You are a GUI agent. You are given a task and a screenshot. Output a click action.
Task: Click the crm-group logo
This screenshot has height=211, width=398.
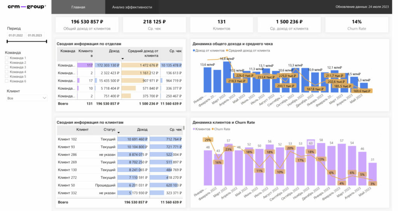(27, 7)
